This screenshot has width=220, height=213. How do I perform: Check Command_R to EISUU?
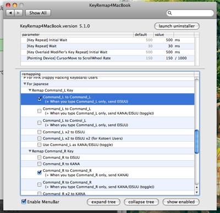40,158
